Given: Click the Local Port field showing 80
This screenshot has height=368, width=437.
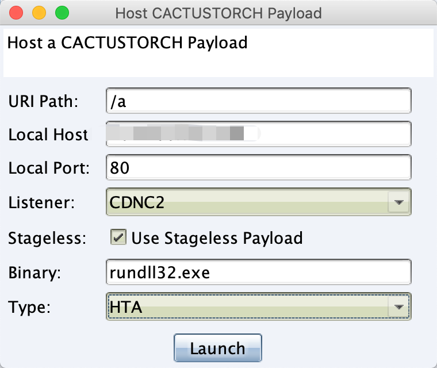Looking at the screenshot, I should (x=258, y=167).
